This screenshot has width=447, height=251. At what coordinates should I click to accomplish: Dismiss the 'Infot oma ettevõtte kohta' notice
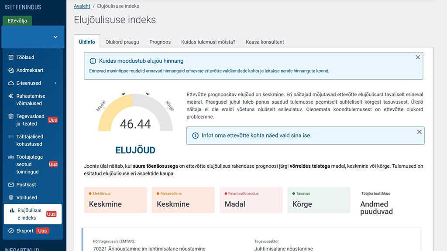click(419, 132)
